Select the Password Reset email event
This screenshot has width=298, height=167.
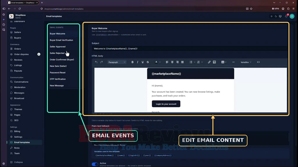[x=58, y=72]
